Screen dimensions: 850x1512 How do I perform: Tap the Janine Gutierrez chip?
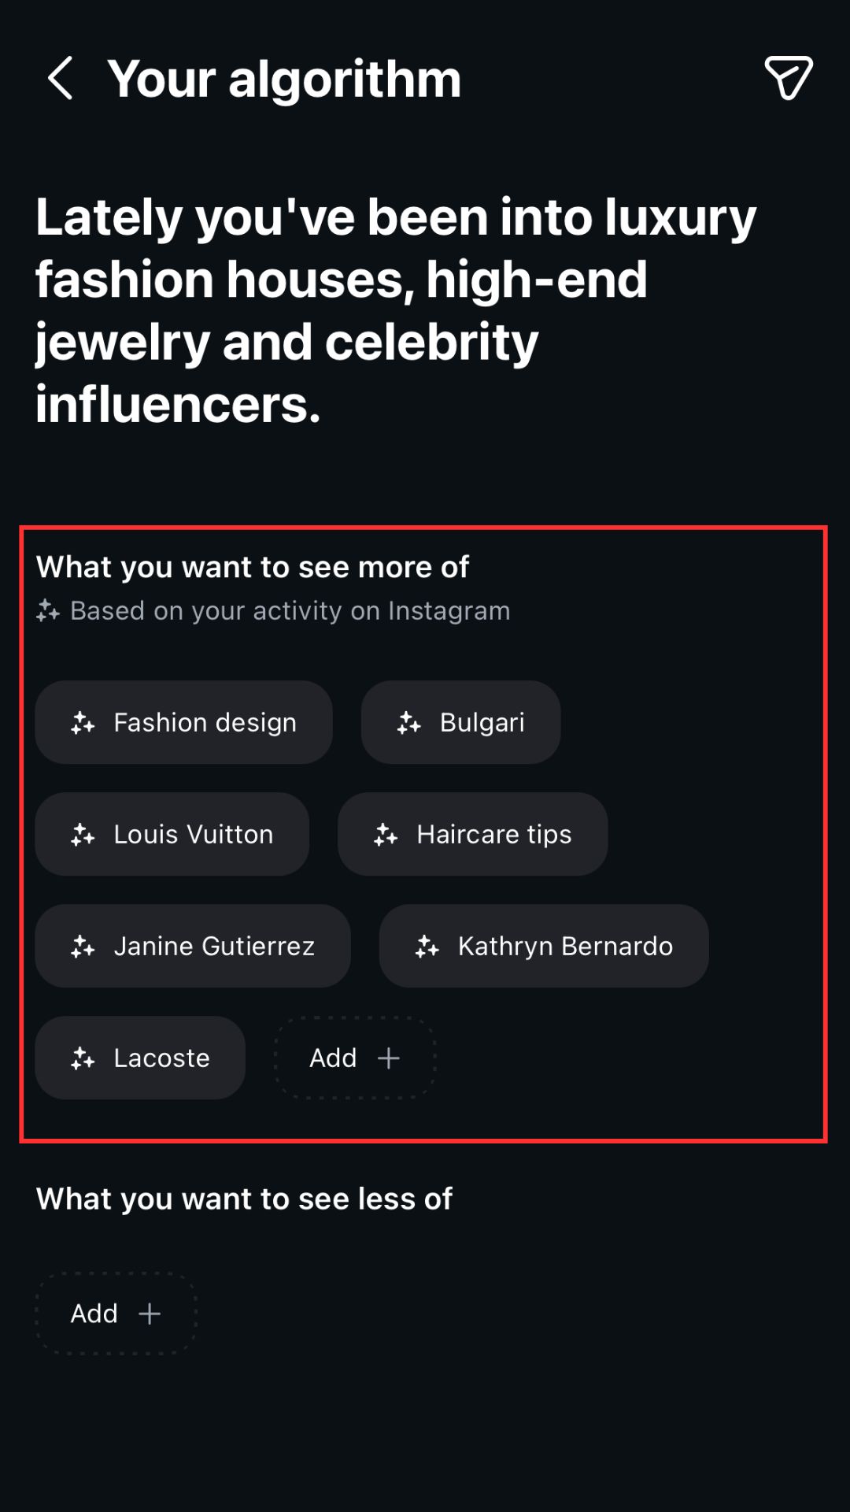(214, 946)
